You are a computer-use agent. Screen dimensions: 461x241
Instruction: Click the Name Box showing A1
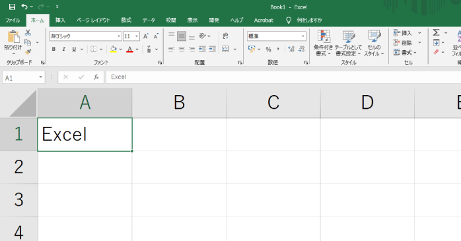[24, 78]
